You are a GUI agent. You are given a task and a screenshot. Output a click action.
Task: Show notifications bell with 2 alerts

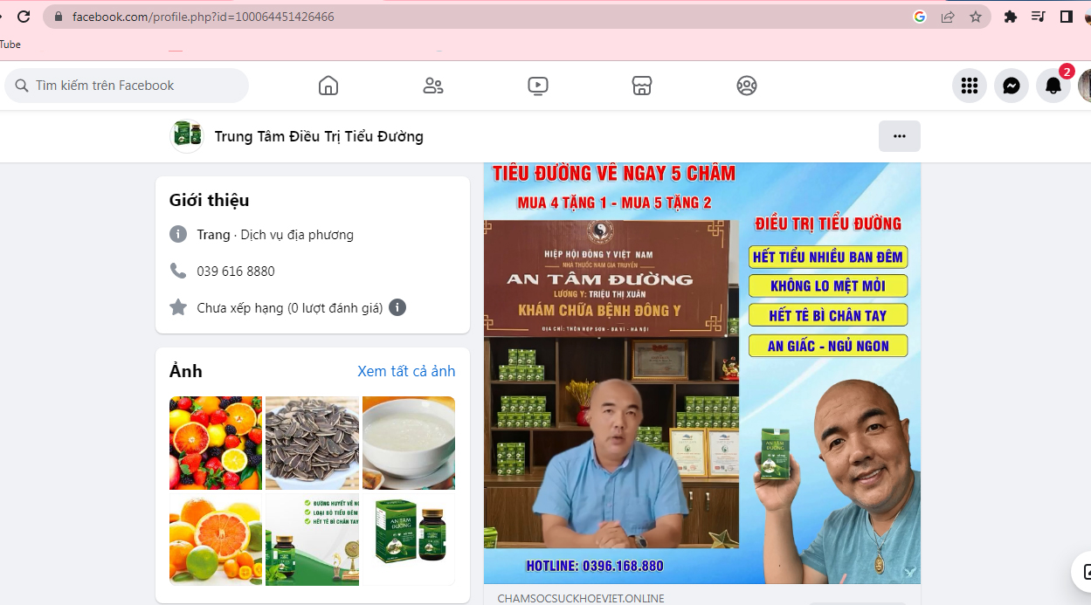tap(1053, 86)
